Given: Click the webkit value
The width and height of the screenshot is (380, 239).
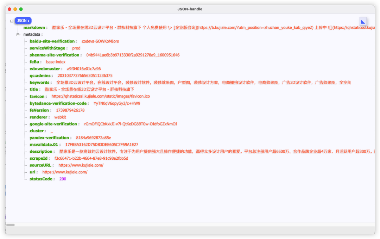Looking at the screenshot, I should (x=60, y=117).
